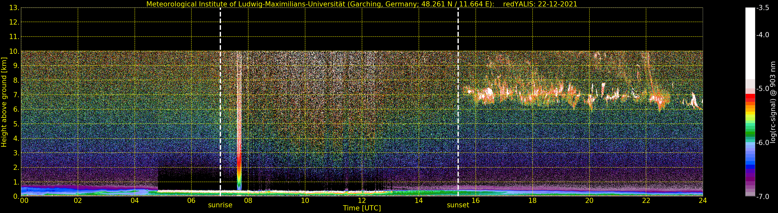Pick the green band of the colorbar
The width and height of the screenshot is (778, 213).
pyautogui.click(x=750, y=133)
